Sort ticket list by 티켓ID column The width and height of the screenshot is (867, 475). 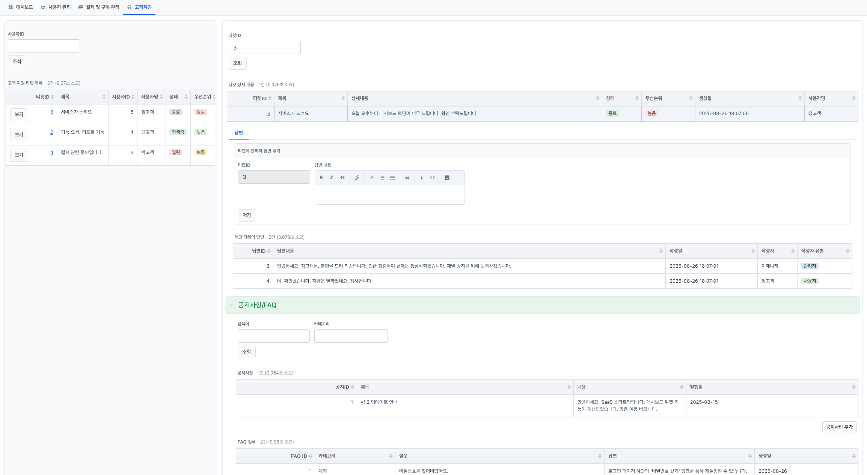(x=53, y=97)
